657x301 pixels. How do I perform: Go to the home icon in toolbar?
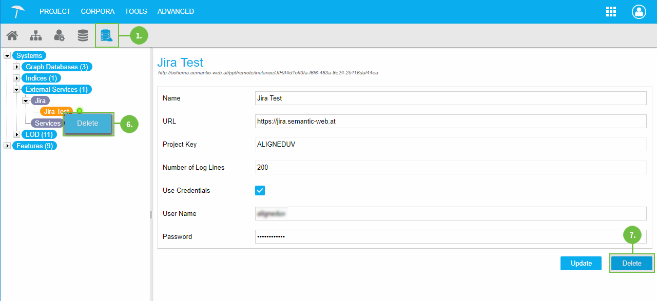[12, 35]
